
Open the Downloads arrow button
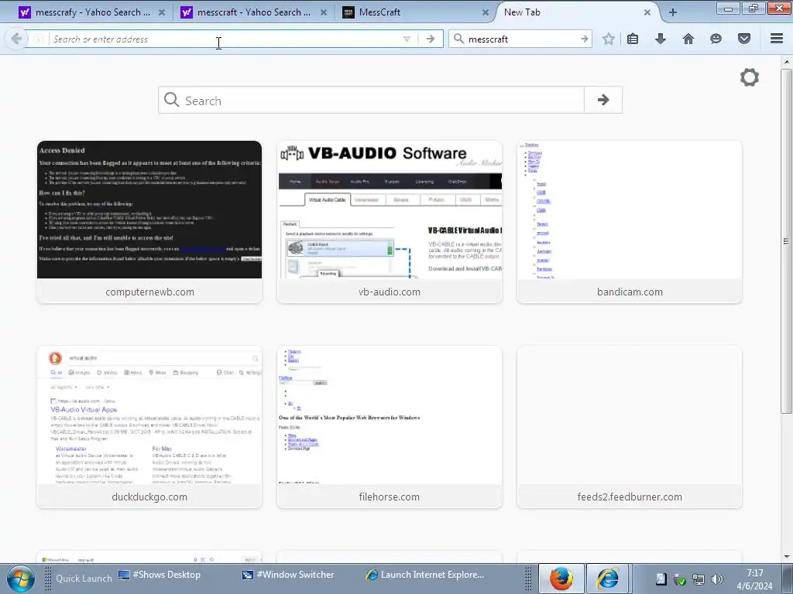[661, 39]
